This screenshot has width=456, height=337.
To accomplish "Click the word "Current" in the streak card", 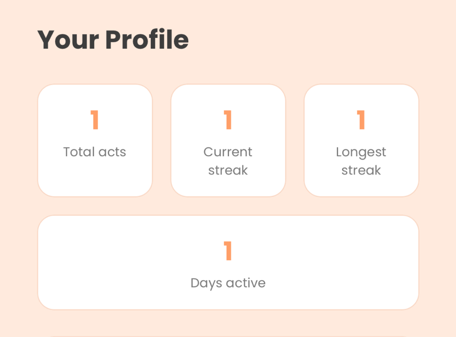I will point(228,152).
